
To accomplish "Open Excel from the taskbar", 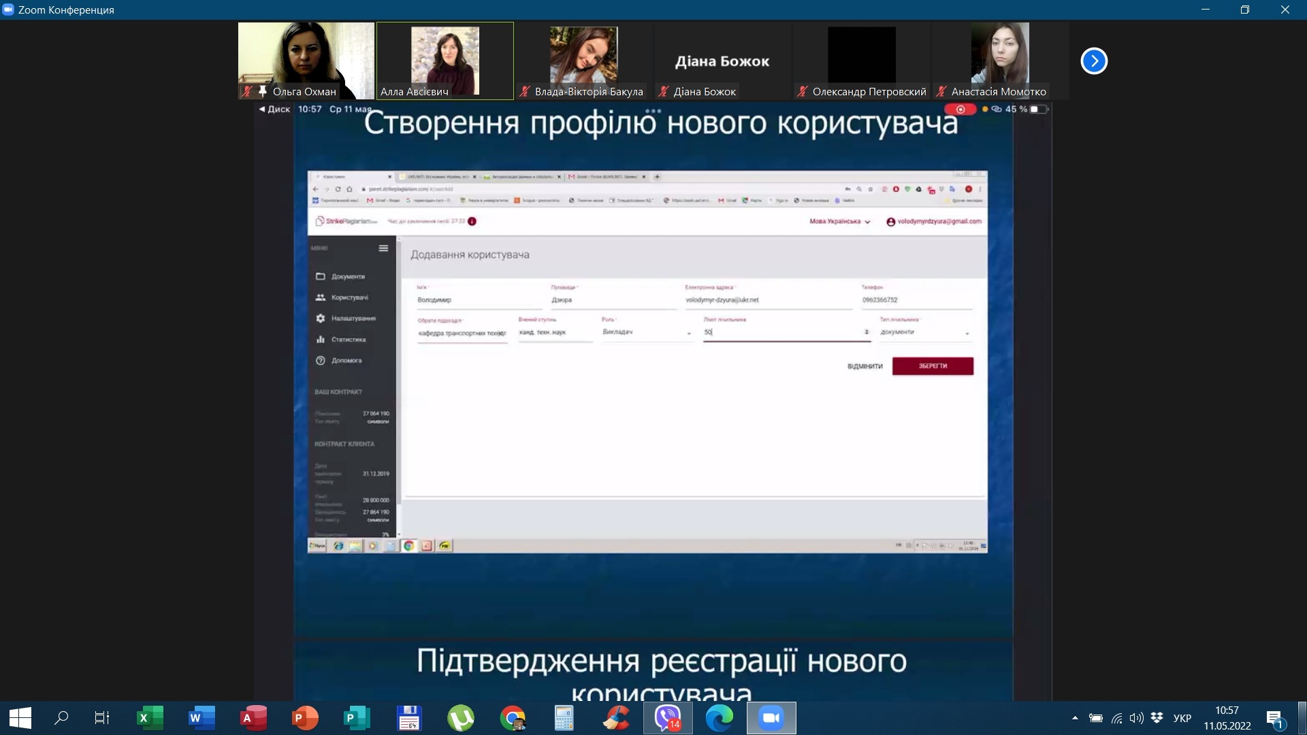I will [149, 718].
